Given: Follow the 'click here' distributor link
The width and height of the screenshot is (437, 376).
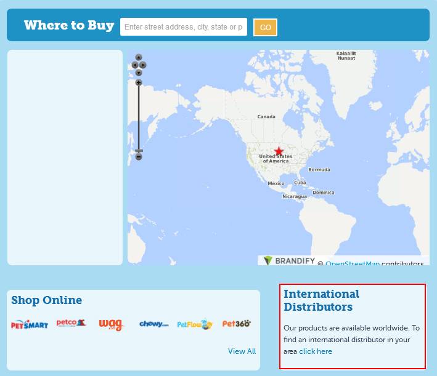Looking at the screenshot, I should click(x=316, y=351).
